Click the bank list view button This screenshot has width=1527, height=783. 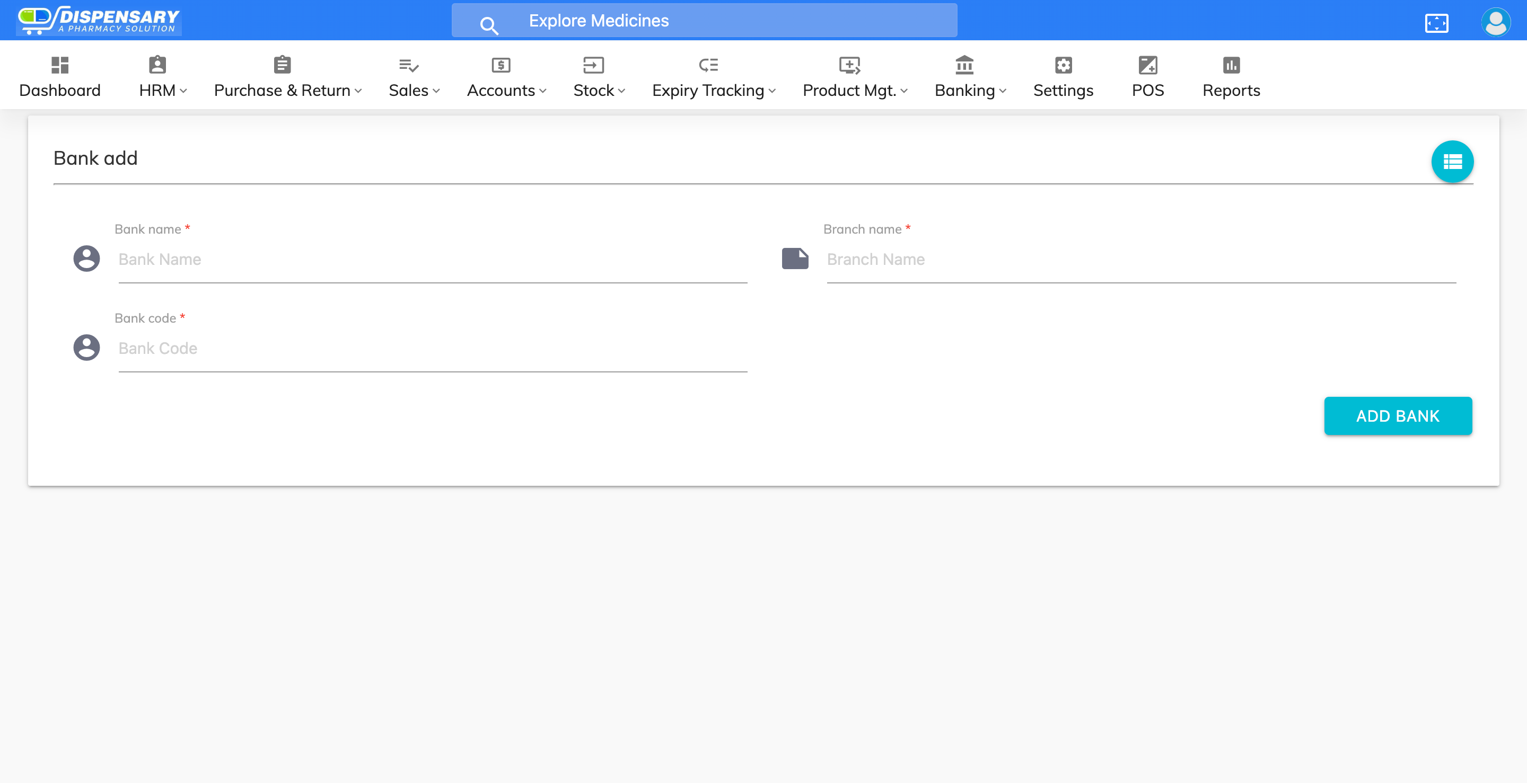(x=1452, y=162)
